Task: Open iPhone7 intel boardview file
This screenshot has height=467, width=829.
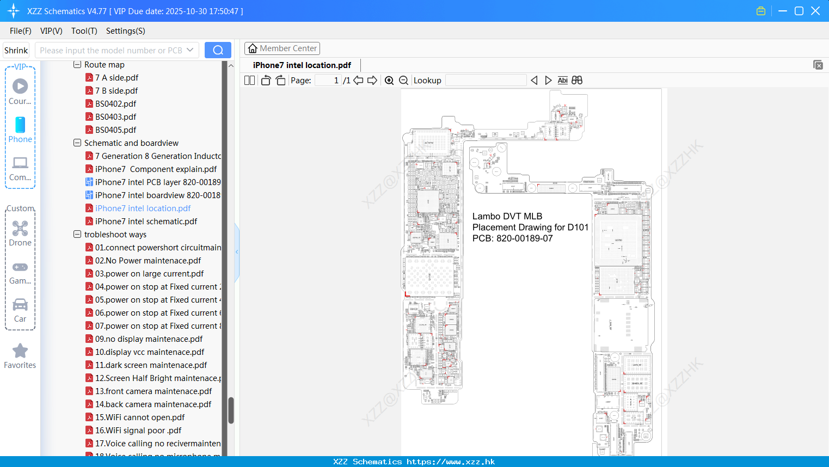Action: [x=153, y=195]
